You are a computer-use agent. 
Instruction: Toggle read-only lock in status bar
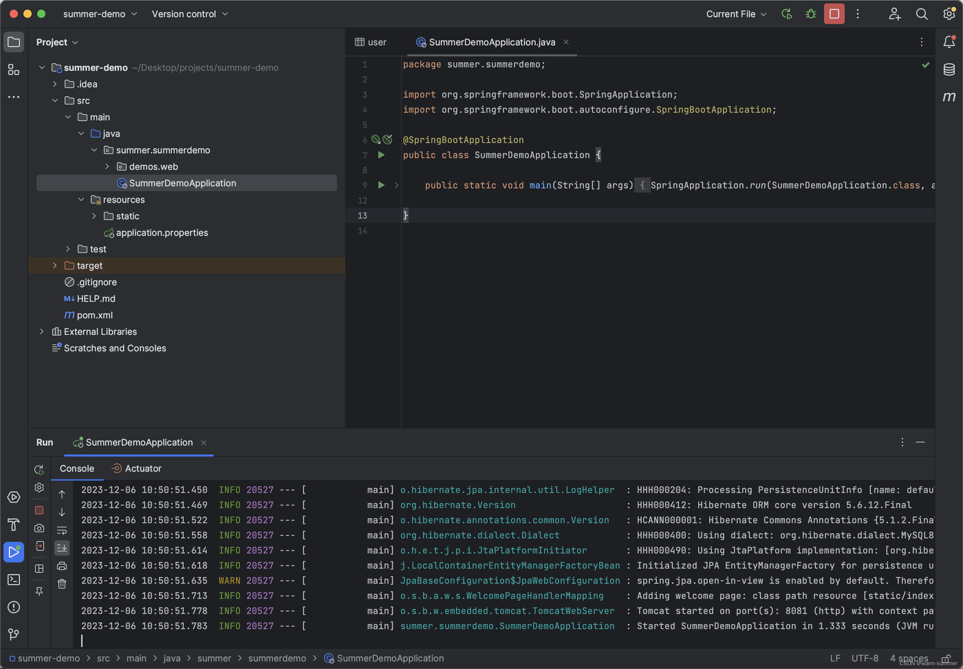[x=946, y=659]
